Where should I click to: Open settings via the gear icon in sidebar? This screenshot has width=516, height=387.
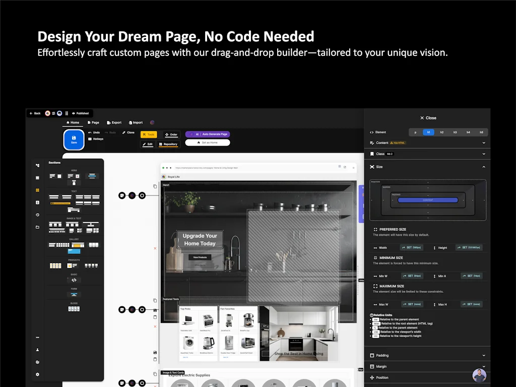click(37, 374)
